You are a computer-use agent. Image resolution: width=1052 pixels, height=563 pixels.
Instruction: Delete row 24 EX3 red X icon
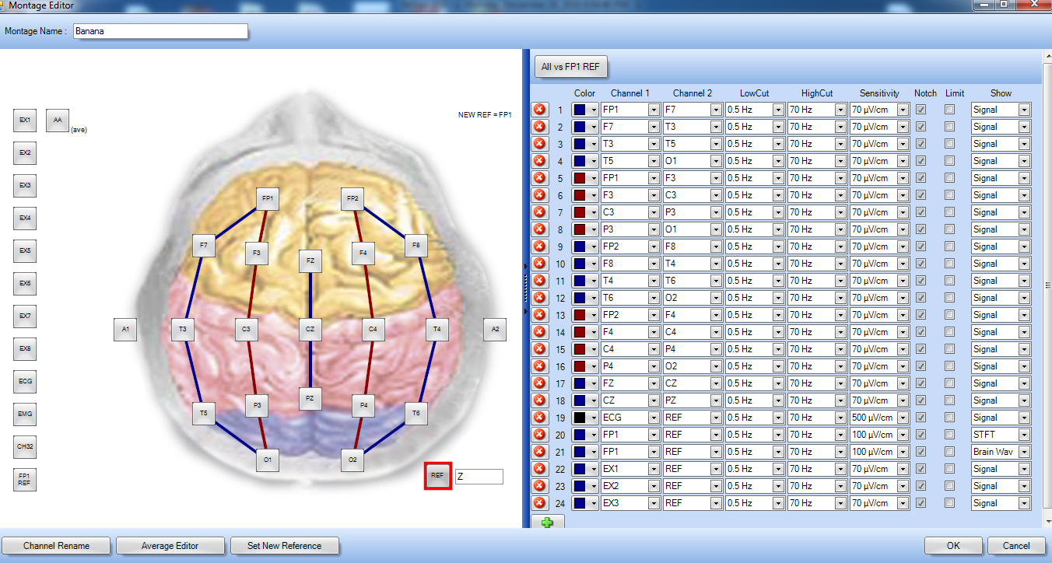coord(539,503)
